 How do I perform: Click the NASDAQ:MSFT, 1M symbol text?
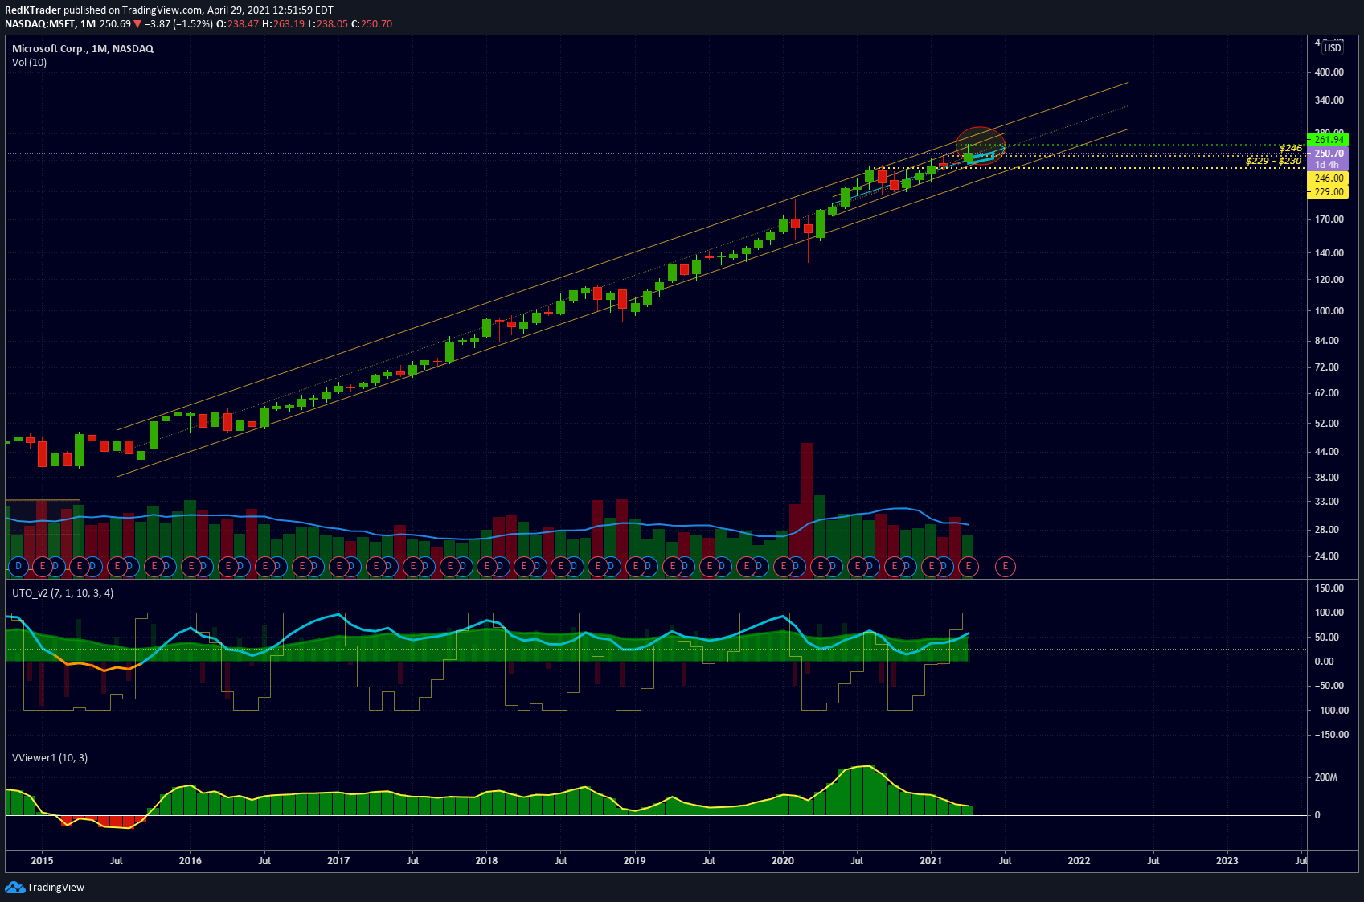click(x=50, y=24)
